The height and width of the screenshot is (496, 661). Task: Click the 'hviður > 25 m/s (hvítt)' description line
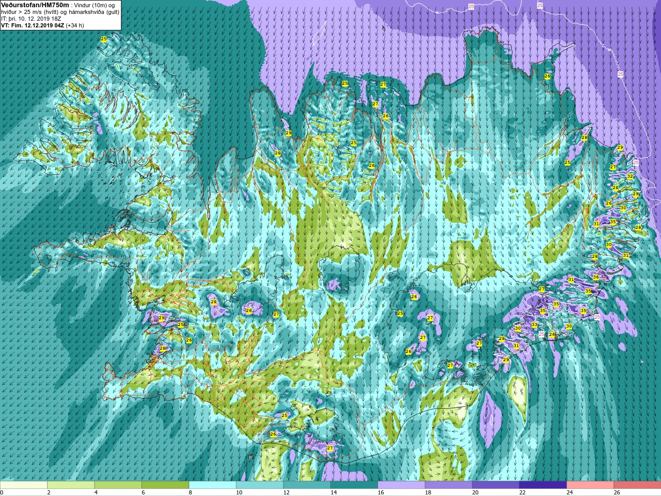coord(61,11)
